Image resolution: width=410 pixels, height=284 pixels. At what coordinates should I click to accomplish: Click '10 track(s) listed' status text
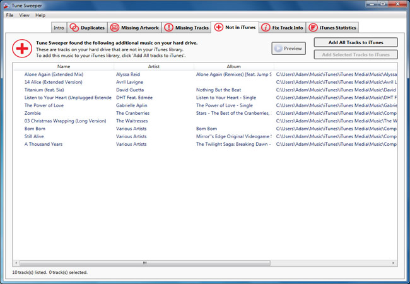point(30,272)
